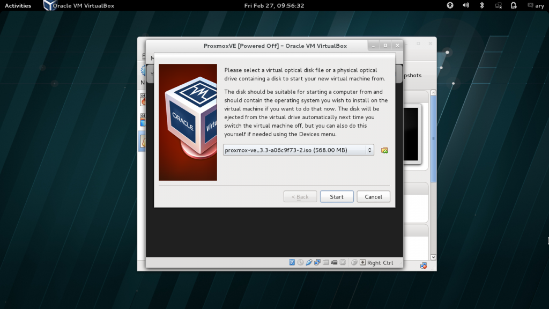This screenshot has width=549, height=309.
Task: Click the Right Ctrl host key label
Action: coord(380,263)
